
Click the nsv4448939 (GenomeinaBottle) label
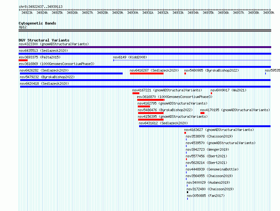pos(212,169)
